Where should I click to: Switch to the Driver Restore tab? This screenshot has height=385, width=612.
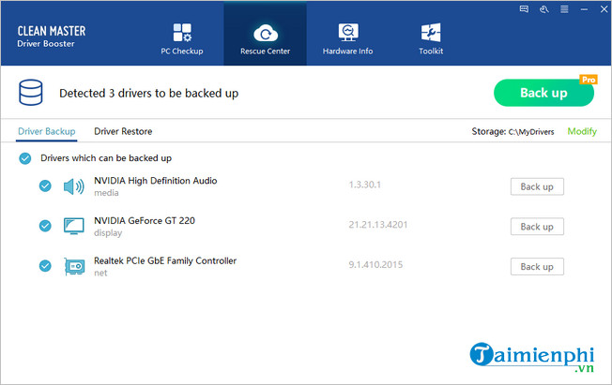pyautogui.click(x=123, y=131)
